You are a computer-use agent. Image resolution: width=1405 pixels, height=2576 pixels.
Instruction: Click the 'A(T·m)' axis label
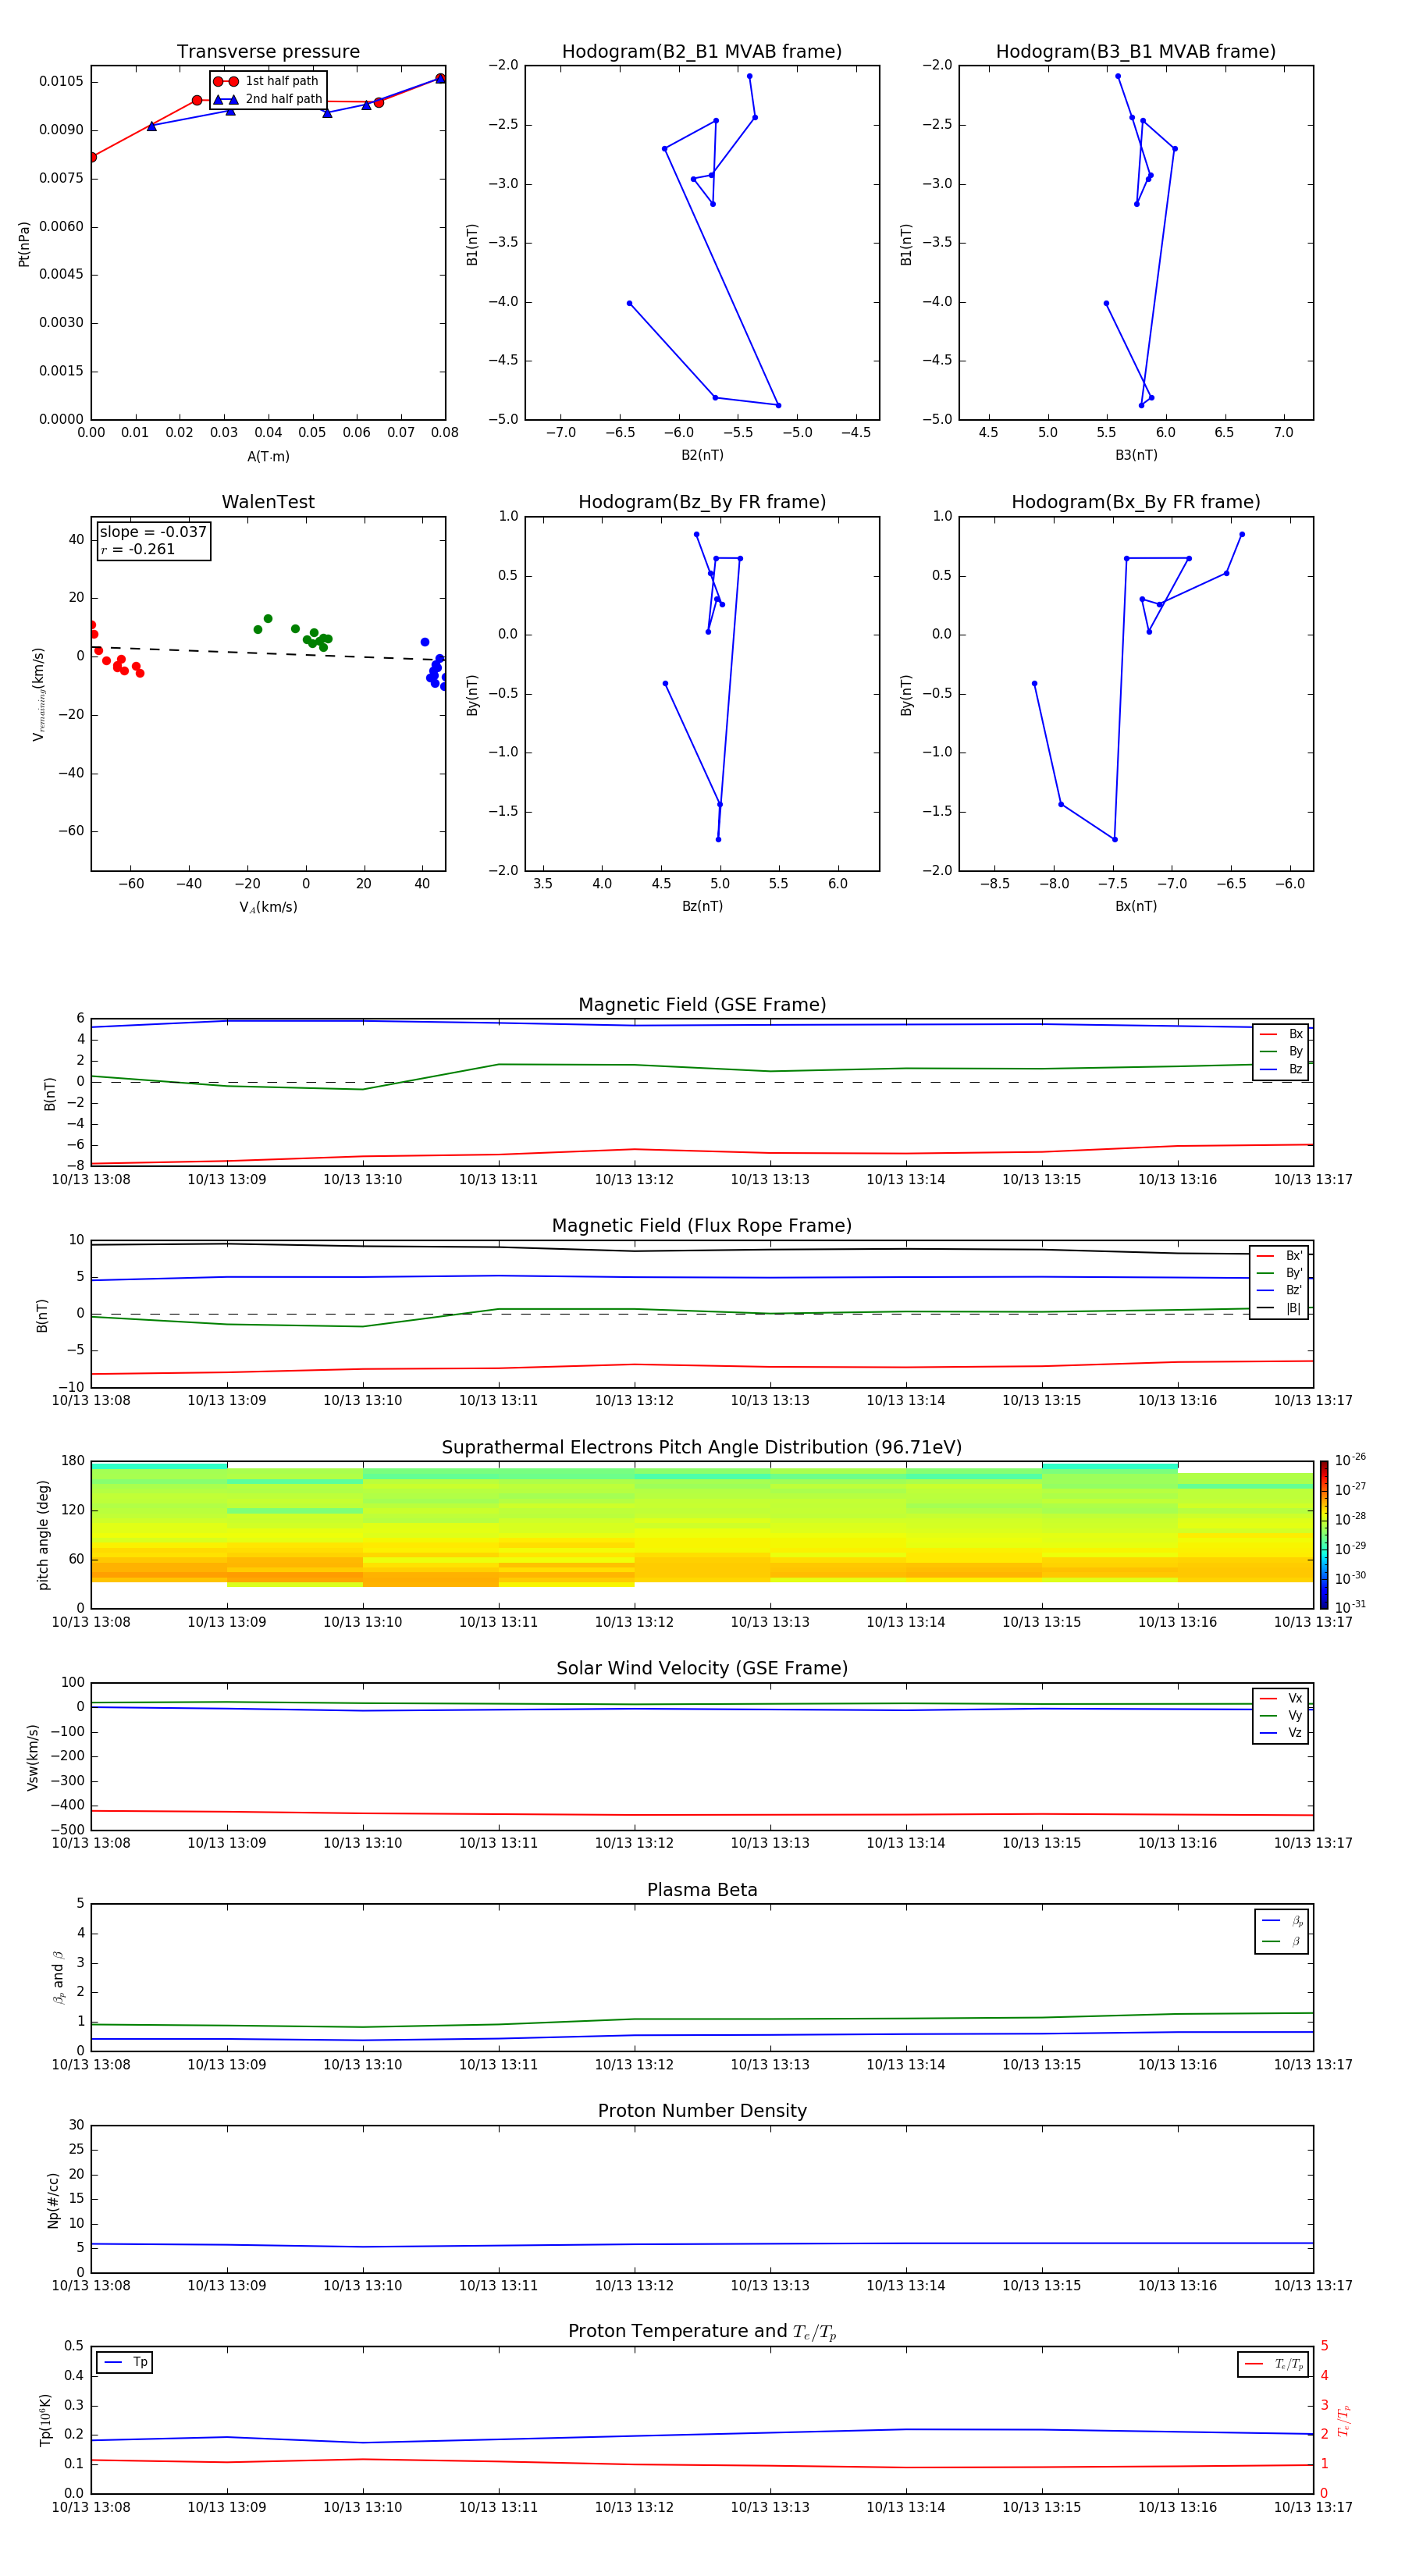click(268, 457)
